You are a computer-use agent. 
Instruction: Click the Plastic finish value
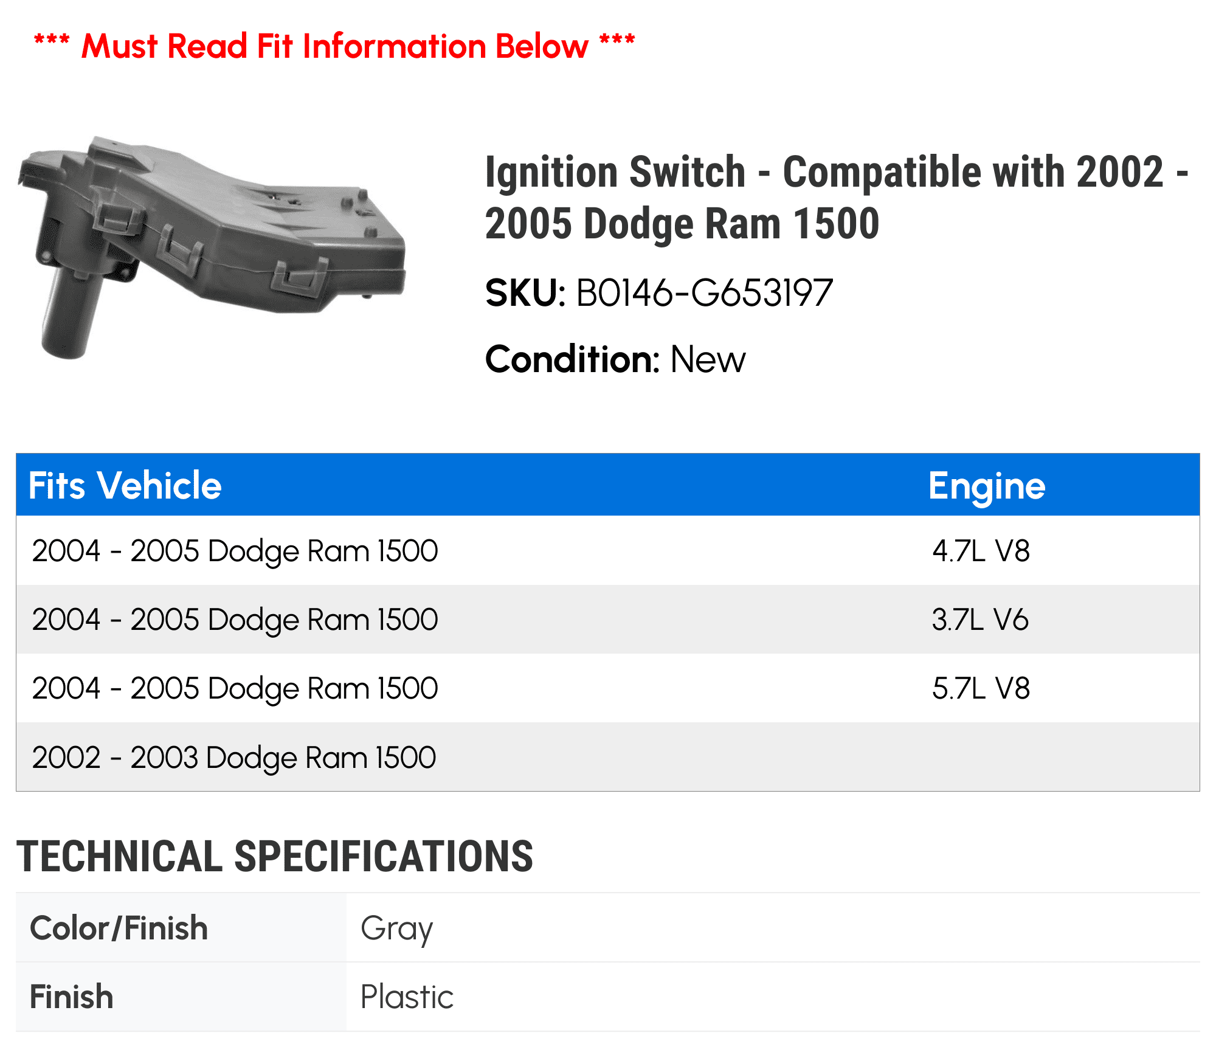pos(407,997)
